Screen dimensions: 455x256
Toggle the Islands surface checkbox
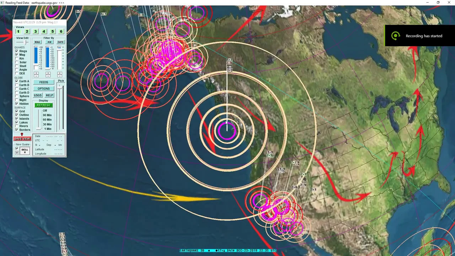coord(16,119)
